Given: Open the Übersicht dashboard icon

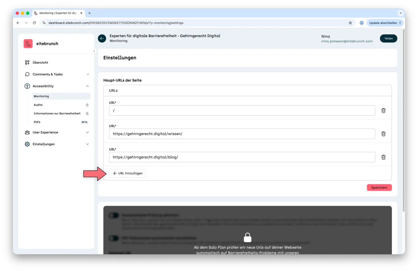Looking at the screenshot, I should click(x=27, y=63).
